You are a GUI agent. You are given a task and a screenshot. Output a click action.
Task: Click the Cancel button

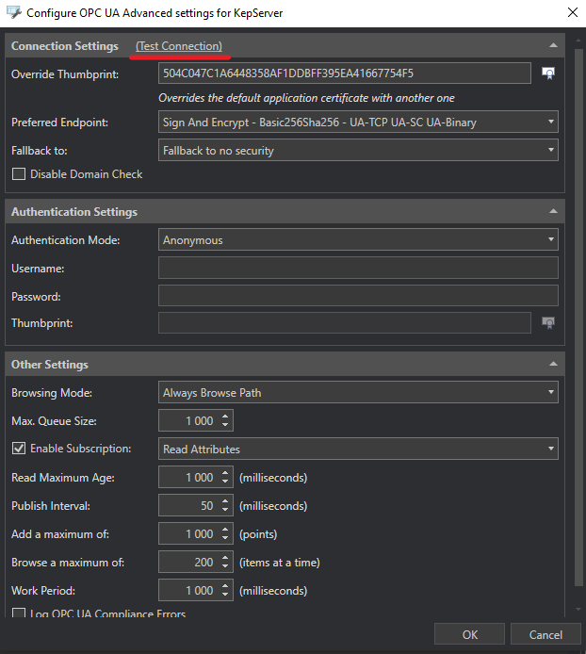545,634
